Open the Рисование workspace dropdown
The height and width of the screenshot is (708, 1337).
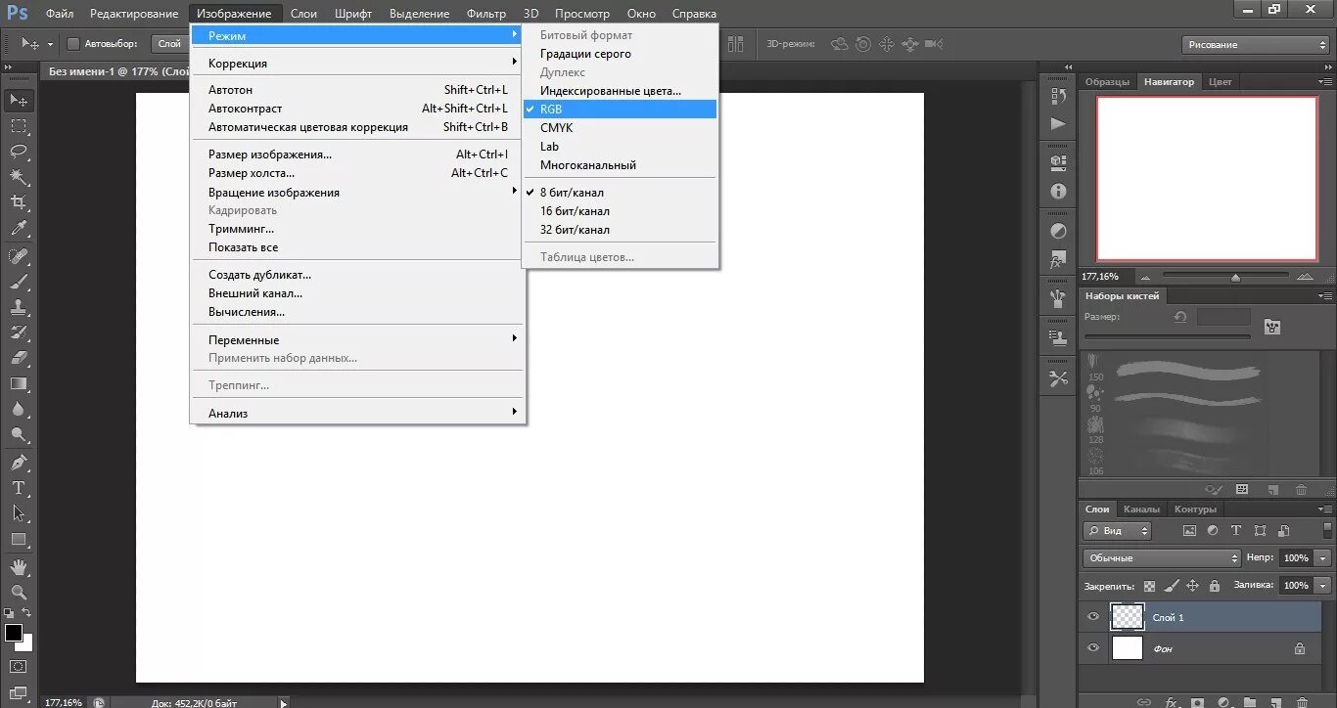click(x=1256, y=45)
